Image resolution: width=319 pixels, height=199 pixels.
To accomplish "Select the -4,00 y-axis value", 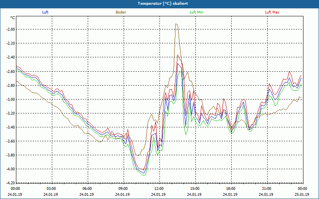I will tap(11, 169).
